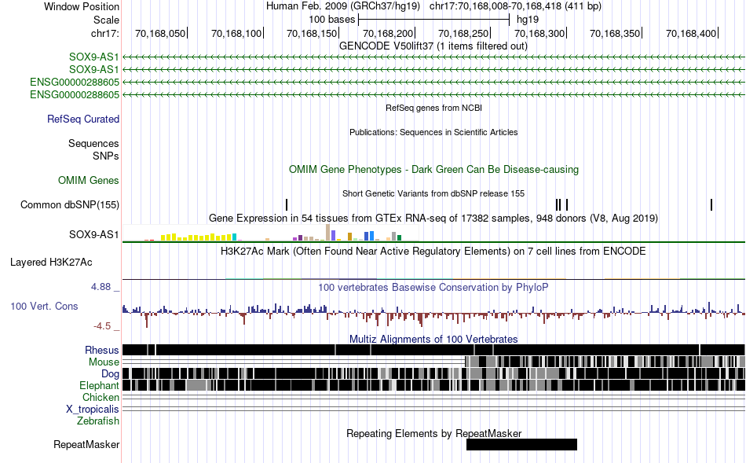
Task: Click Short Genetic Variants from dbSNP title
Action: pyautogui.click(x=433, y=194)
